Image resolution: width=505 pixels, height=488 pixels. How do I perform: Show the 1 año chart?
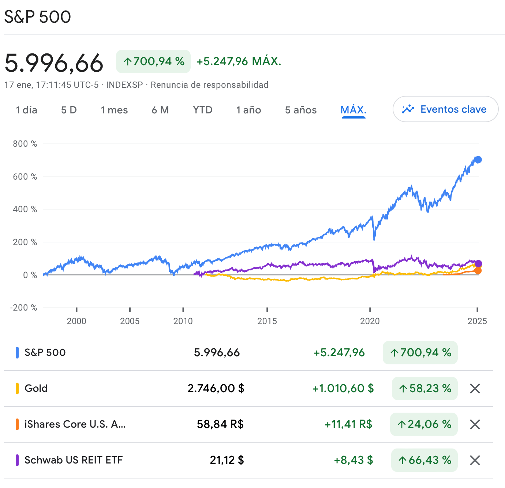pyautogui.click(x=248, y=110)
